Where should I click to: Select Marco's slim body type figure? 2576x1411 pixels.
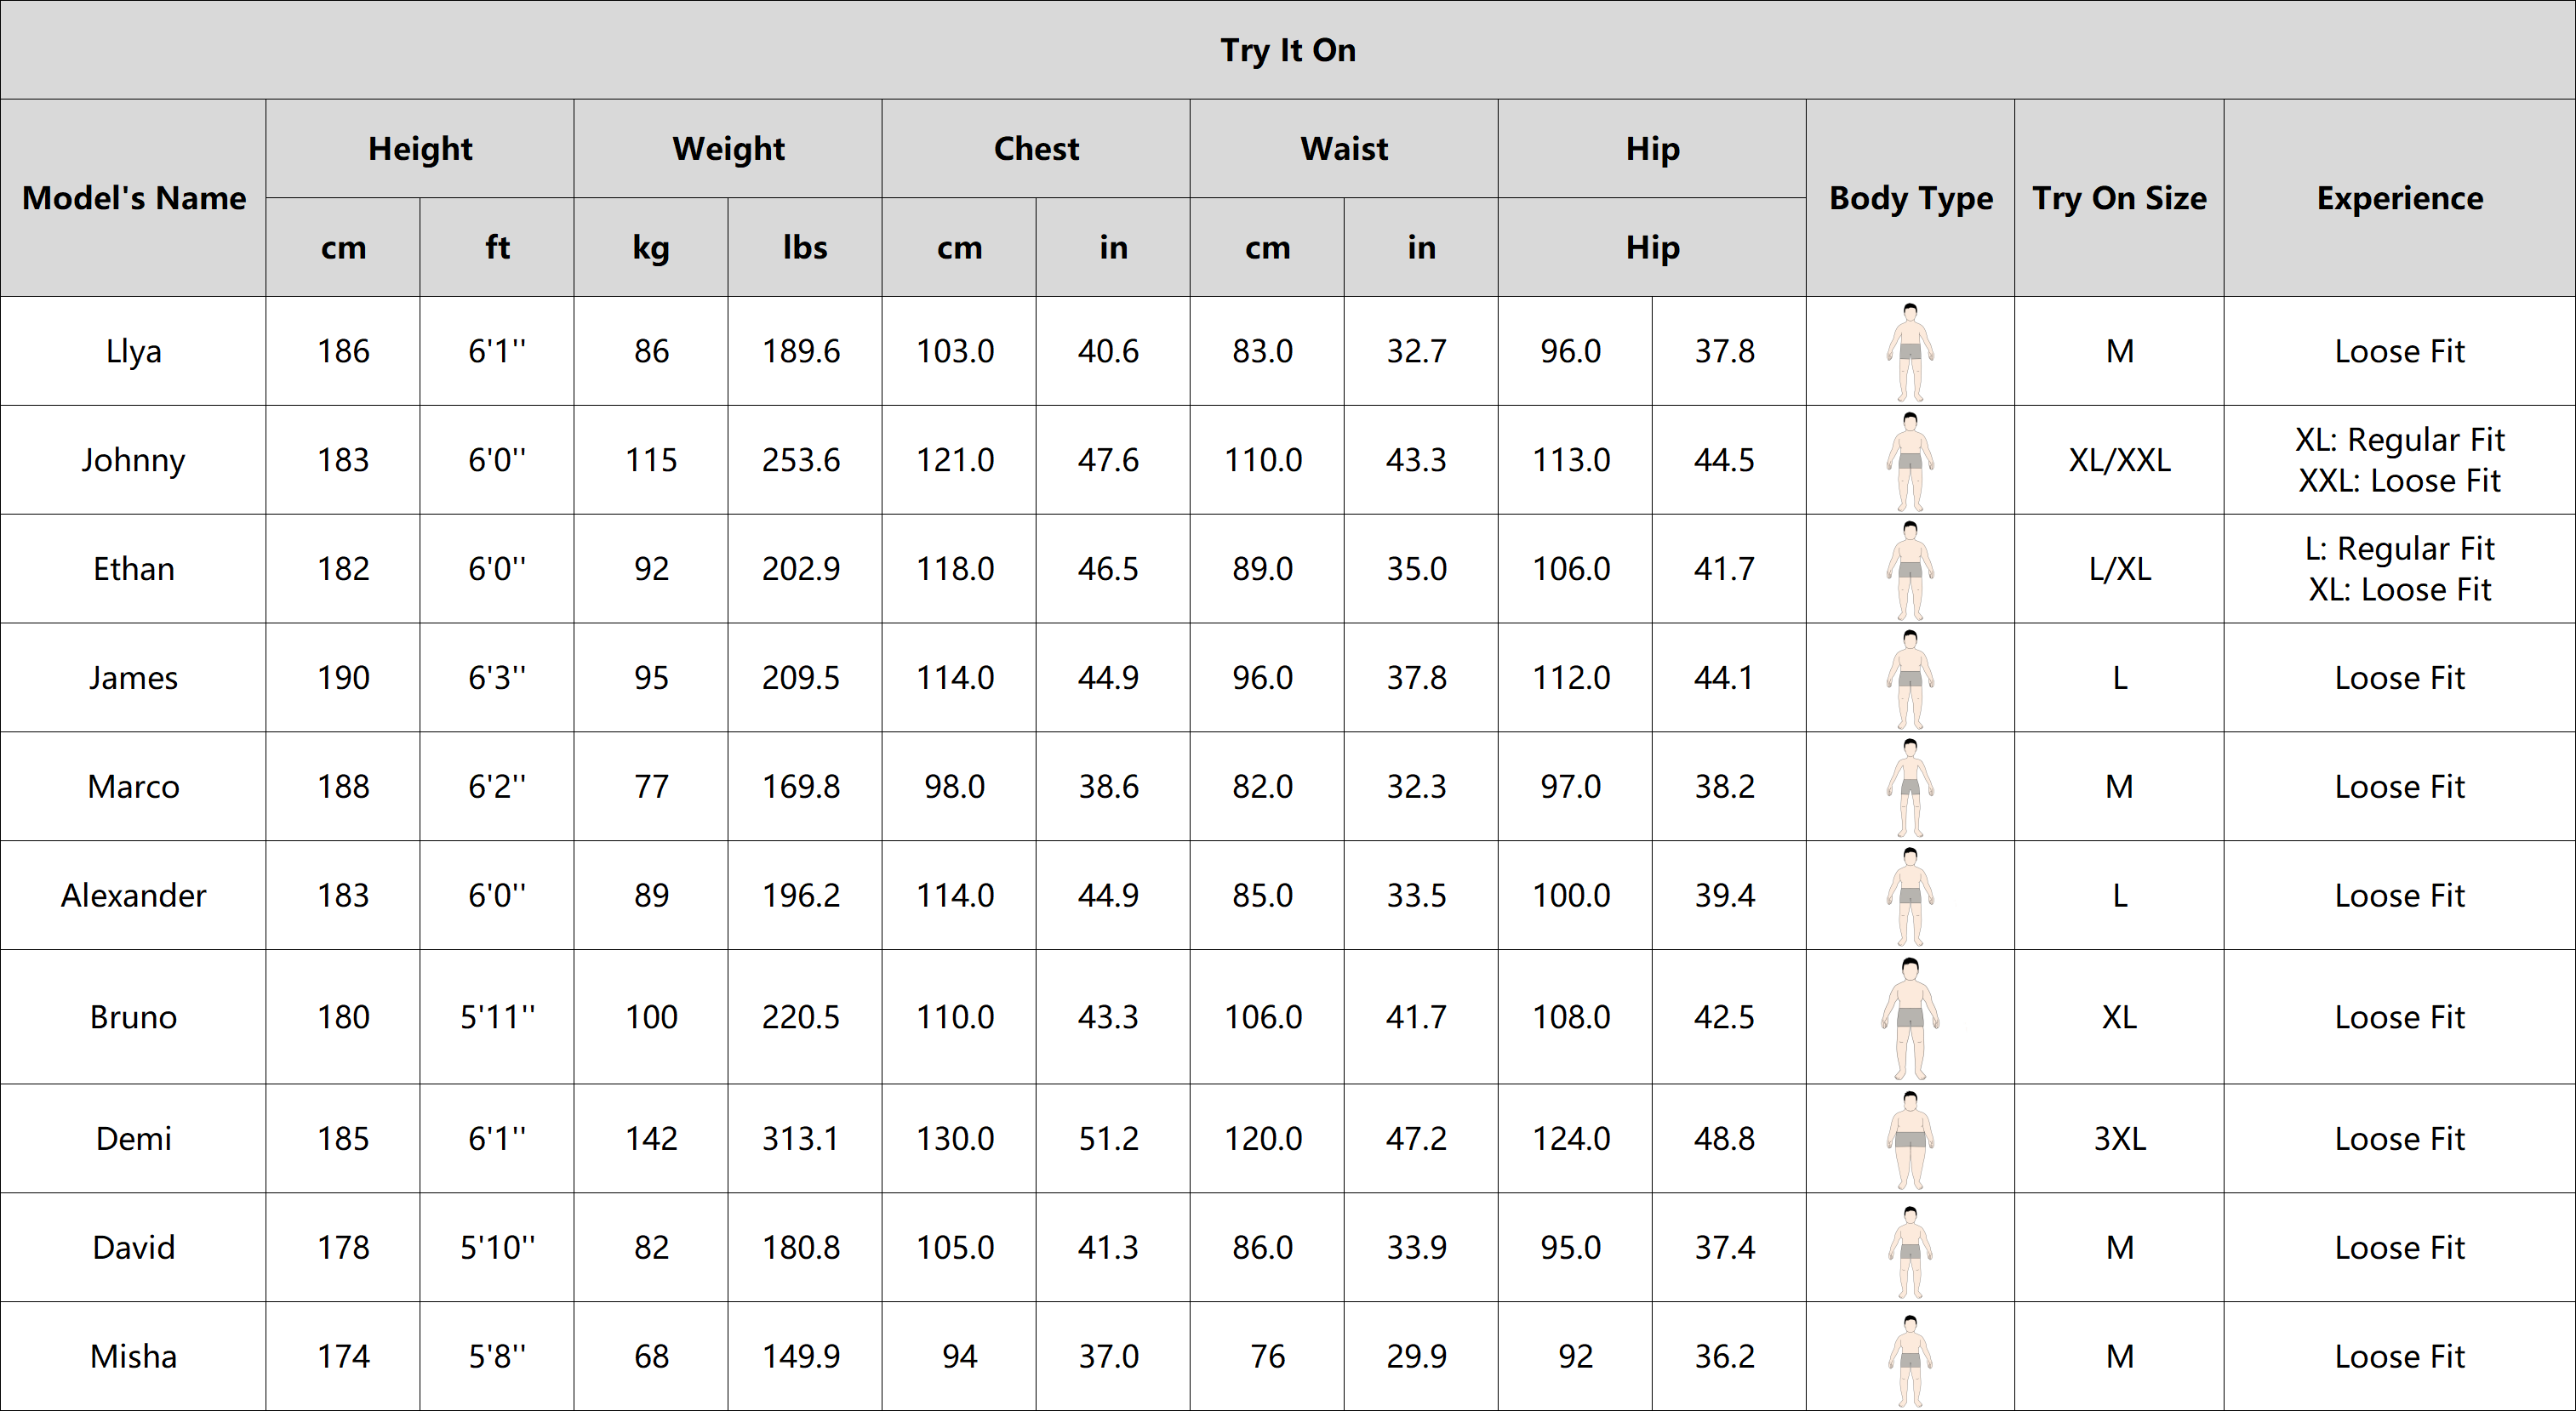1910,788
